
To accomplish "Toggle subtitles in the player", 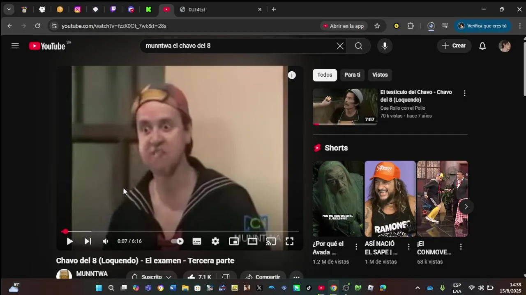I will [197, 241].
